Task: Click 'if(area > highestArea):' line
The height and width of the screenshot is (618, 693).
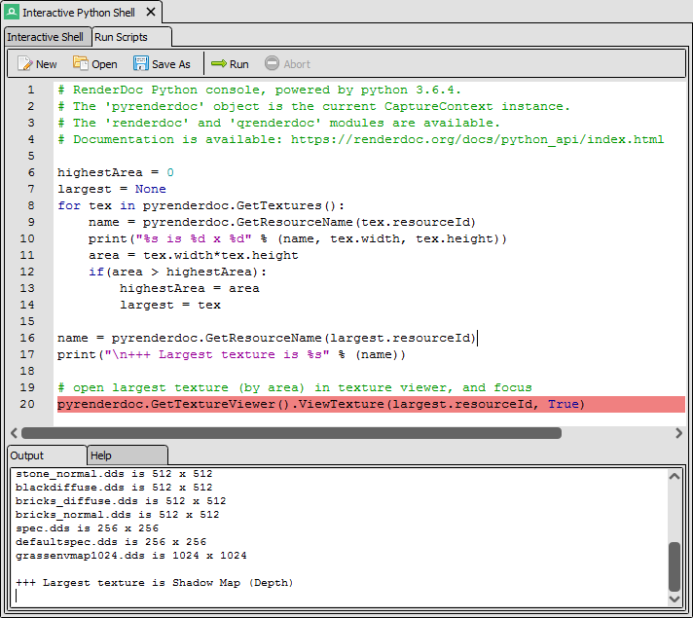Action: coord(177,272)
